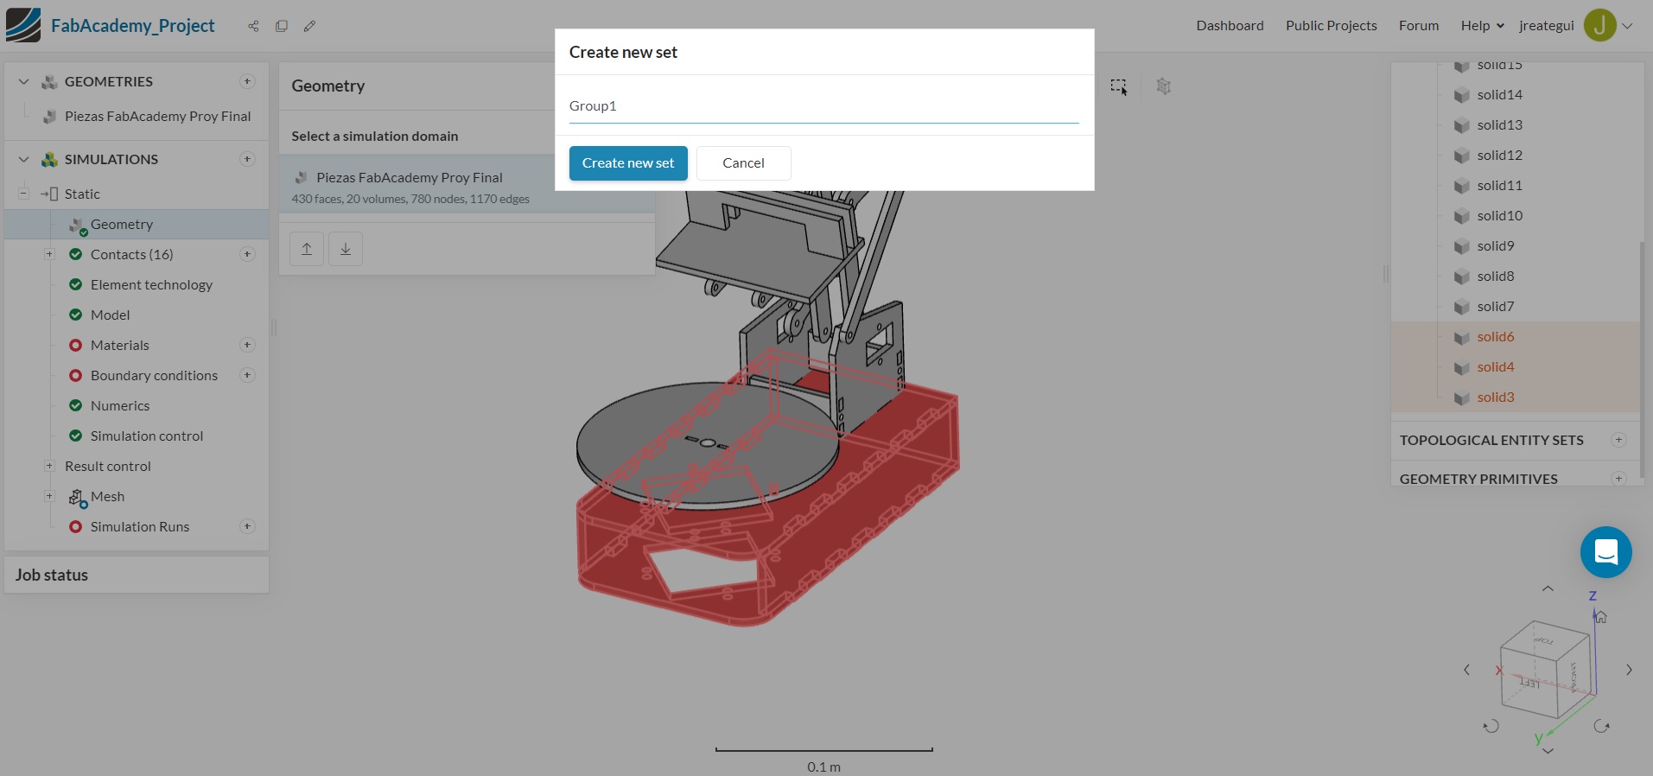This screenshot has width=1653, height=776.
Task: Open the Dashboard page
Action: point(1230,26)
